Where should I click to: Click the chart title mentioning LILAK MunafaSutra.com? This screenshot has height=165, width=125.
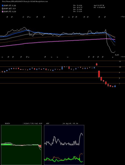pos(25,1)
